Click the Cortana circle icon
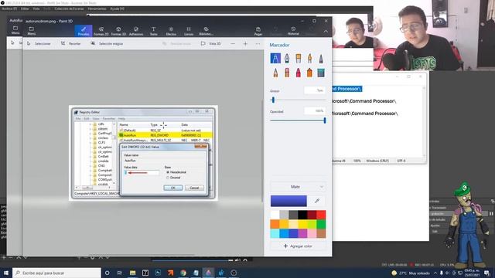The height and width of the screenshot is (278, 495). 107,273
